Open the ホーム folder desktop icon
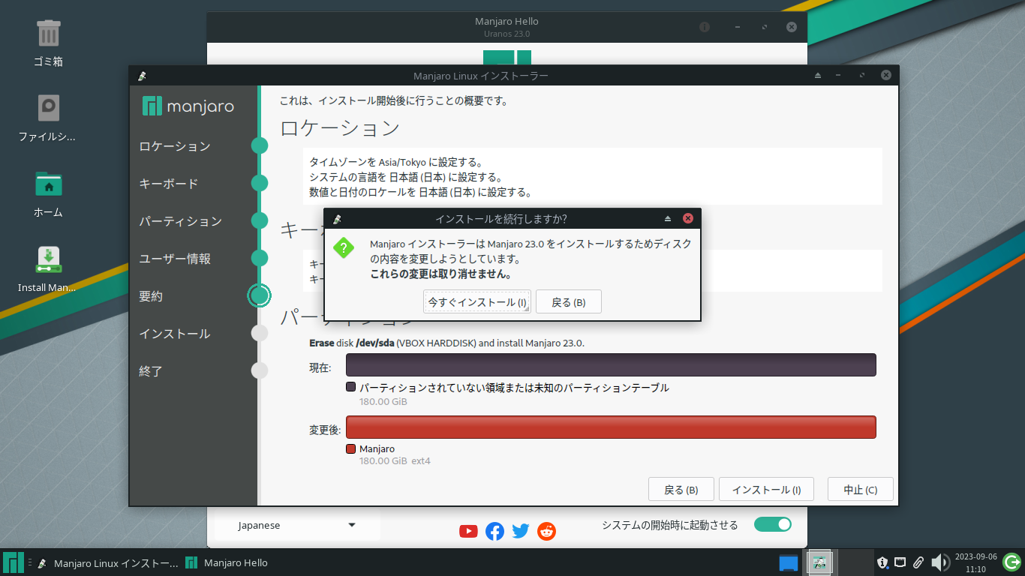 pos(48,184)
